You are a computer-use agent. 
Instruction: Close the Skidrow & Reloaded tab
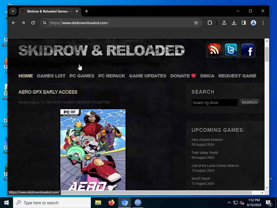pos(77,11)
